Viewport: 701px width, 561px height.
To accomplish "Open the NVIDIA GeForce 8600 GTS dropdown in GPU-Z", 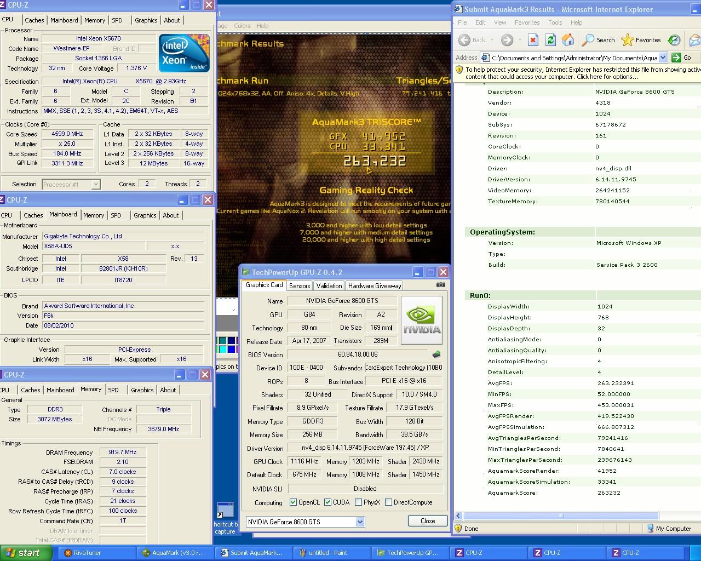I will click(305, 522).
